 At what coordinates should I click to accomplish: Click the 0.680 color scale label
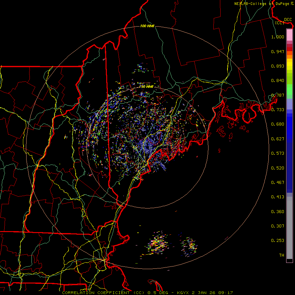coord(278,124)
